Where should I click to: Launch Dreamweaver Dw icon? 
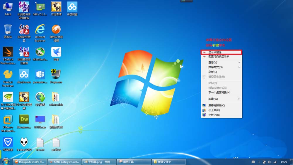tap(24, 122)
